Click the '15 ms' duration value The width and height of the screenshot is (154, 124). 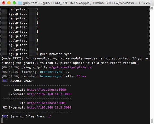pos(82,76)
